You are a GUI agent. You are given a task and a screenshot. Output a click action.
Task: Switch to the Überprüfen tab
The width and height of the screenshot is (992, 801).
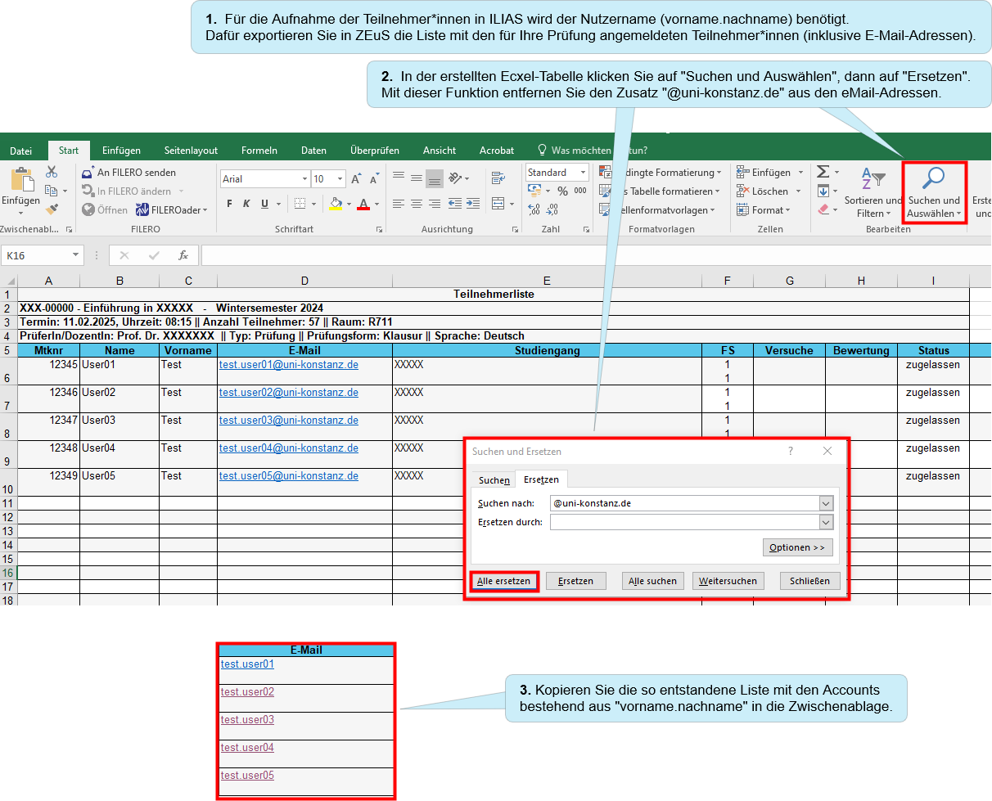click(375, 151)
